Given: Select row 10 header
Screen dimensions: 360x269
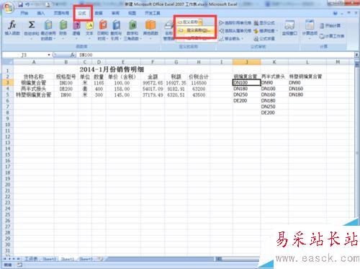Looking at the screenshot, I should (7, 125).
